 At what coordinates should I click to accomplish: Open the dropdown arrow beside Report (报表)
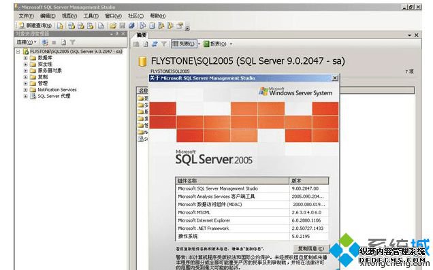click(x=231, y=44)
